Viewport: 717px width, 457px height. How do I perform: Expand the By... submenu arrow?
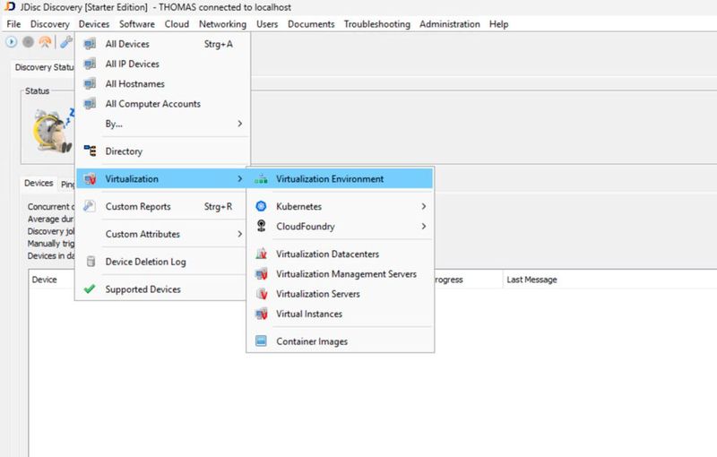tap(239, 124)
